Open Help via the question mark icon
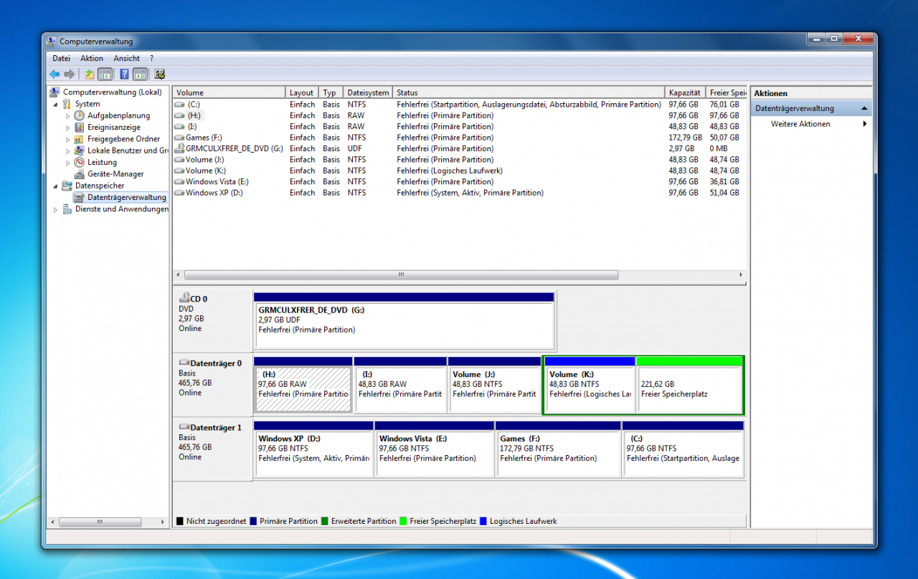Viewport: 918px width, 579px height. click(x=124, y=74)
